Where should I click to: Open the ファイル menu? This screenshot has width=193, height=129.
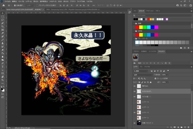[7, 1]
